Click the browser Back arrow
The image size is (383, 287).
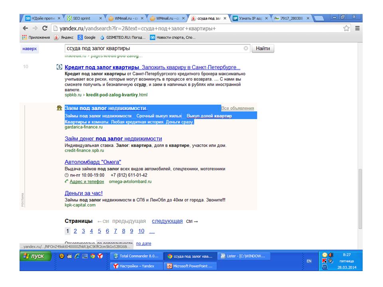[x=26, y=28]
